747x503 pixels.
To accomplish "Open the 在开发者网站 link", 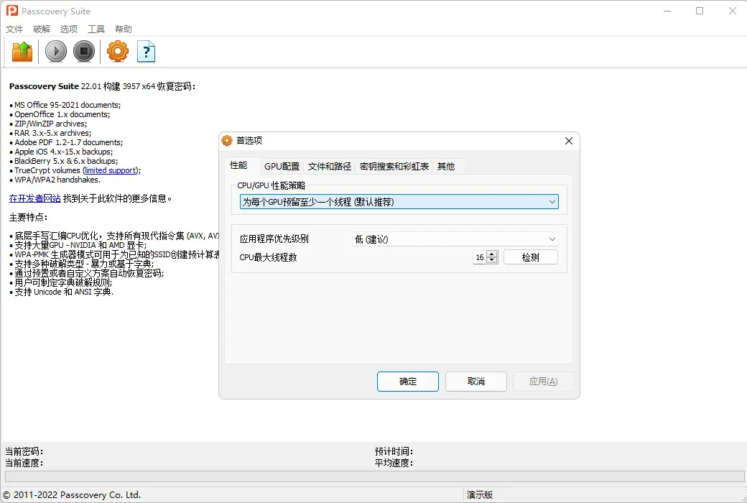I will (34, 198).
